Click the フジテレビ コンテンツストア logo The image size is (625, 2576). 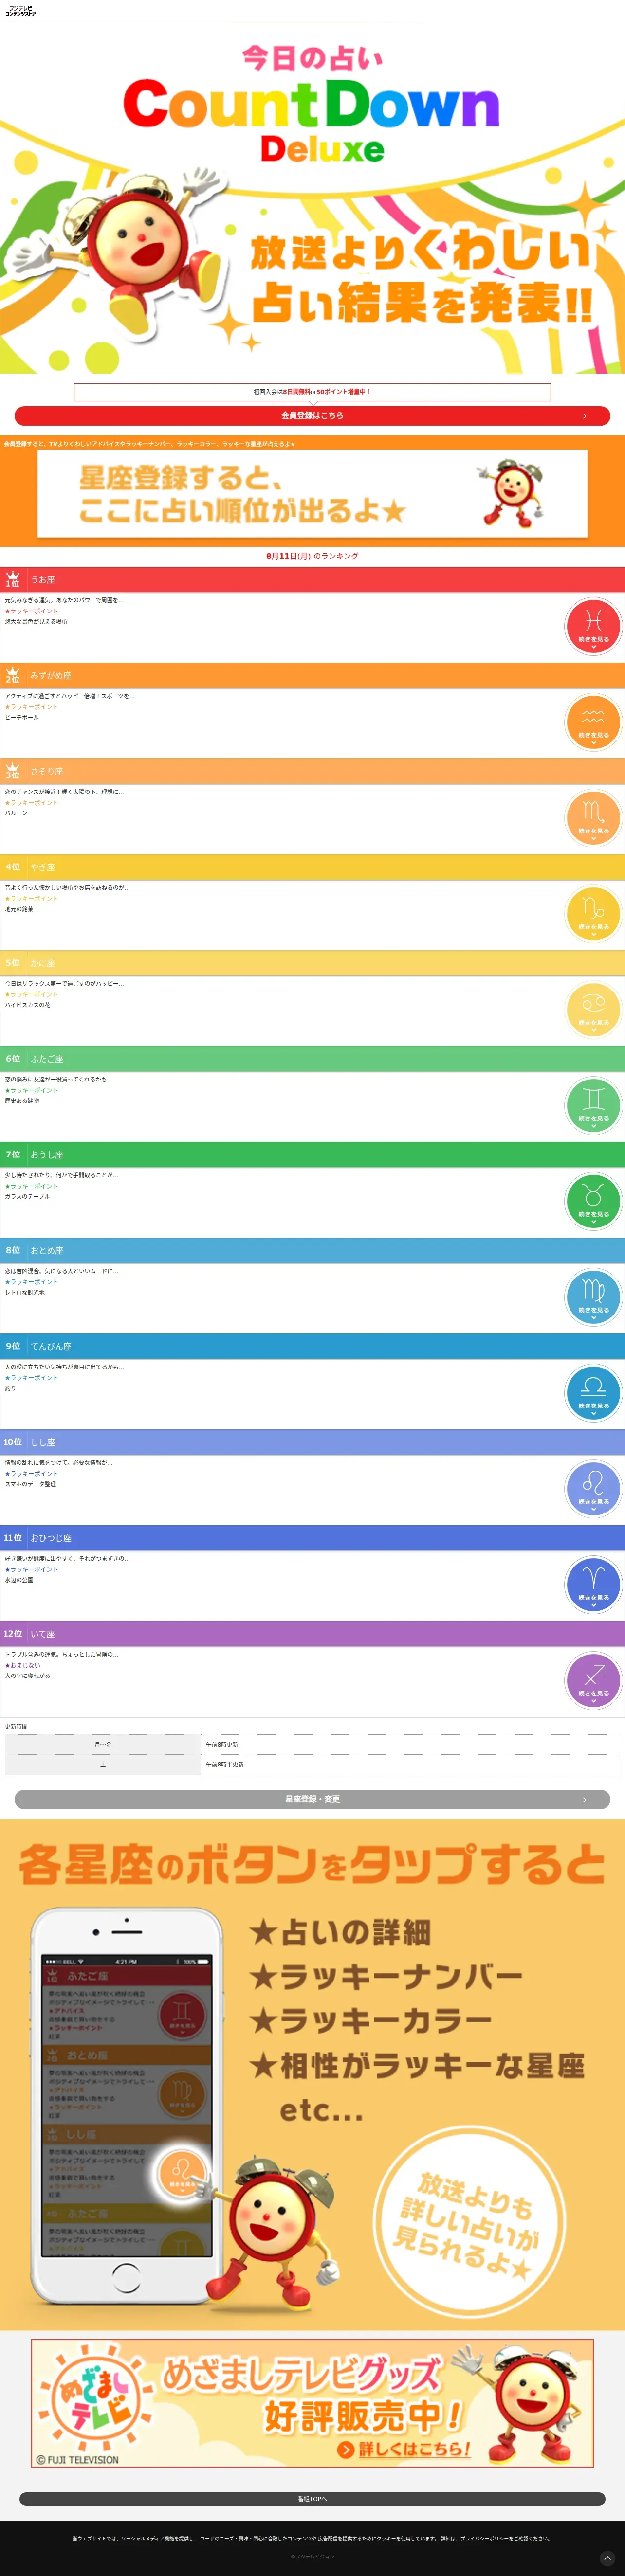coord(20,11)
